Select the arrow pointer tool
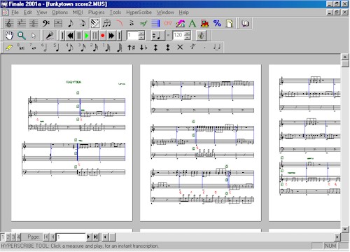 (x=34, y=36)
